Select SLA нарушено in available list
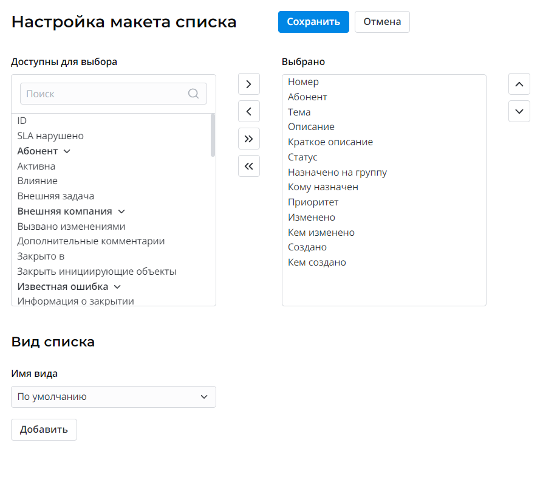Image resolution: width=543 pixels, height=485 pixels. pyautogui.click(x=50, y=136)
